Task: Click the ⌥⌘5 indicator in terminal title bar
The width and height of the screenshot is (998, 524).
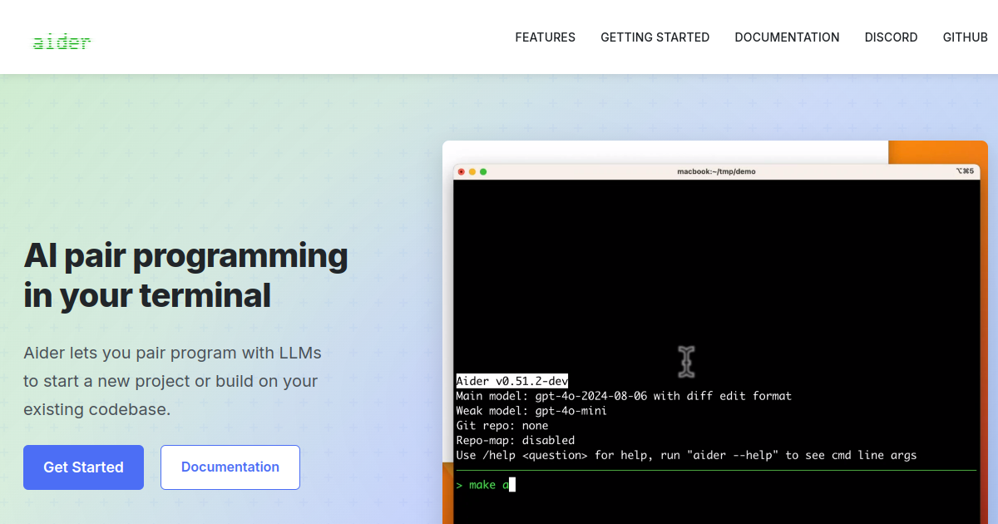Action: (x=964, y=171)
